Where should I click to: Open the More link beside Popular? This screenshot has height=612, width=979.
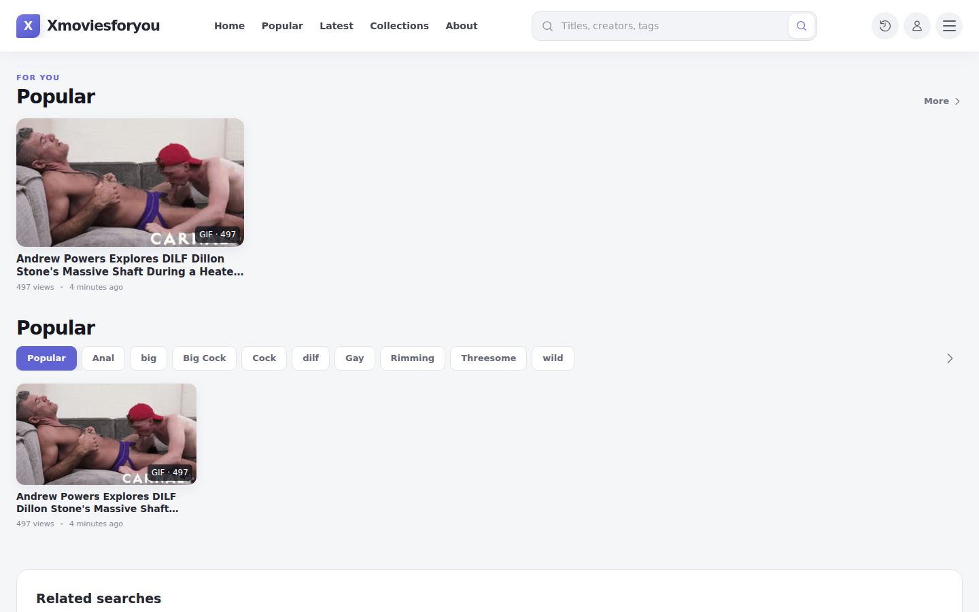[942, 101]
